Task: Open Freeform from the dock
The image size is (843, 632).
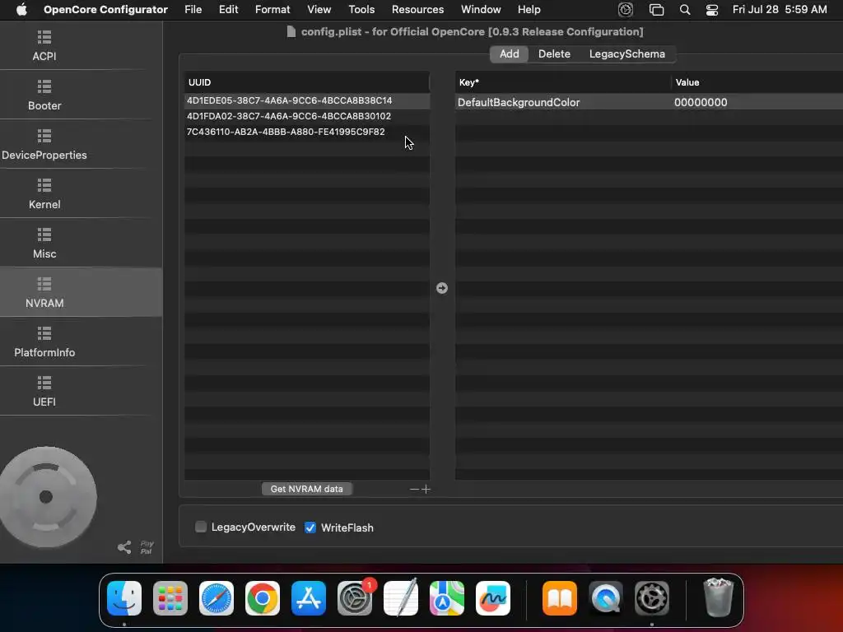Action: (x=493, y=598)
